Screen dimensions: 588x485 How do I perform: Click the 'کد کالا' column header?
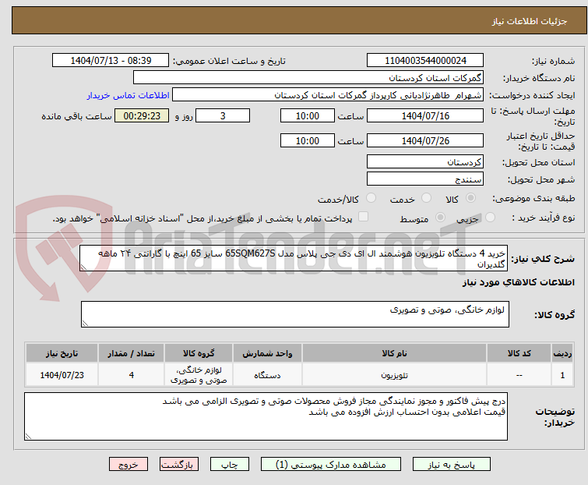coord(519,353)
